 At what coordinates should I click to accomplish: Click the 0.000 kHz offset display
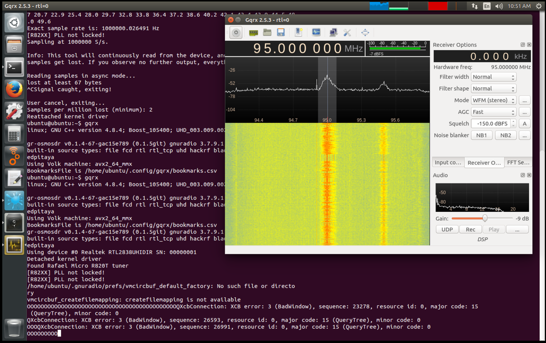482,56
